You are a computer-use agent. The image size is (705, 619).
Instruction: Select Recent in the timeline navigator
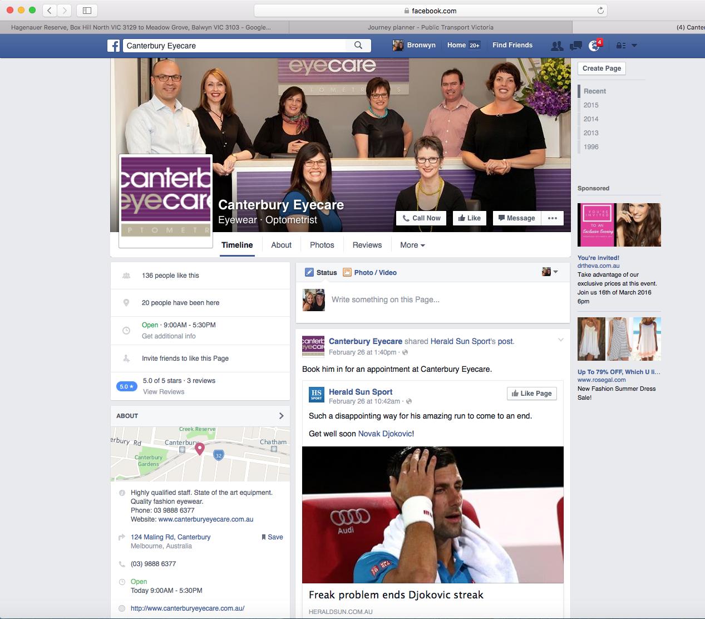pyautogui.click(x=595, y=91)
